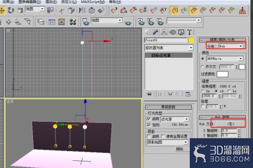This screenshot has width=253, height=168.
Task: Switch to Utilities hammer panel tab
Action: pyautogui.click(x=190, y=32)
